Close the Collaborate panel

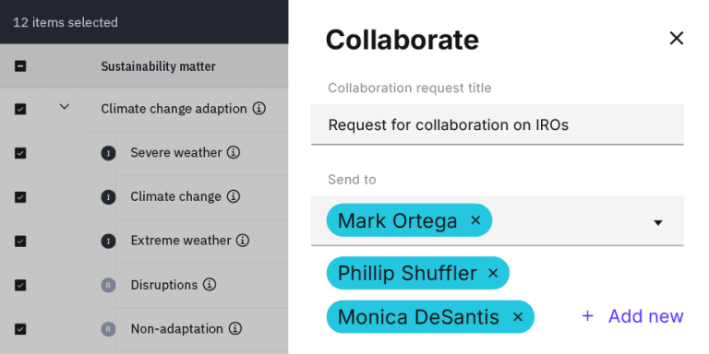click(x=676, y=39)
